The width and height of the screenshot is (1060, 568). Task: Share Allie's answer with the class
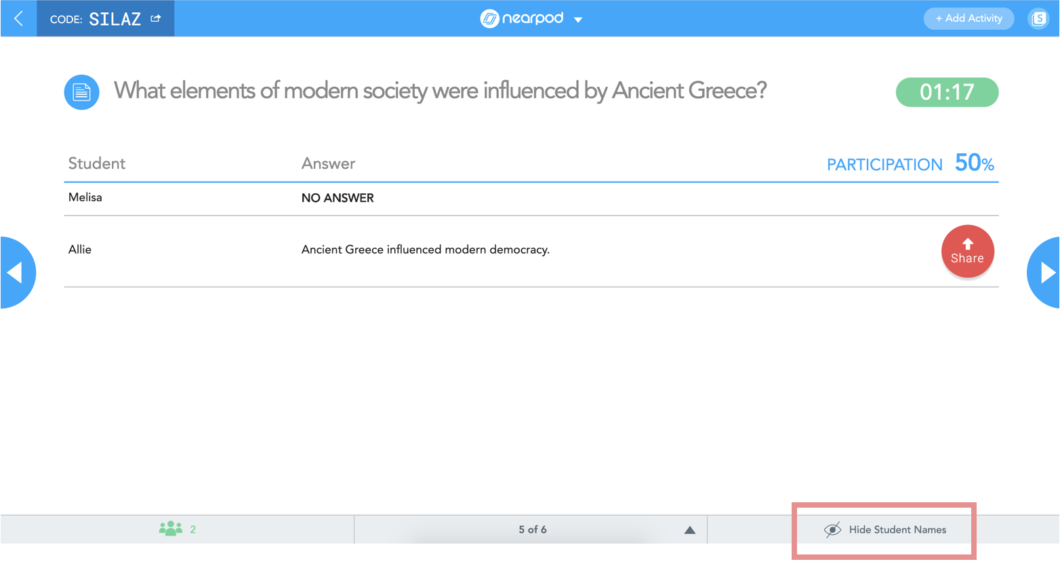click(967, 251)
